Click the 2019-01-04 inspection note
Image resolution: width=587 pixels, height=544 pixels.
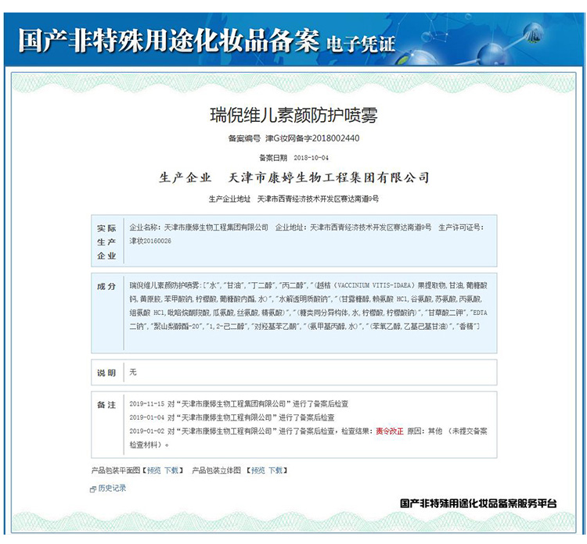click(232, 417)
